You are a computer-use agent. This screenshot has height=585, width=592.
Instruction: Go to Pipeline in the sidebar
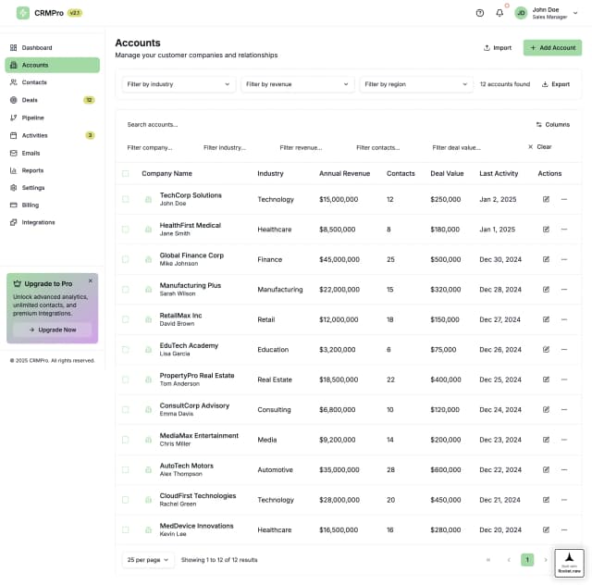tap(32, 118)
